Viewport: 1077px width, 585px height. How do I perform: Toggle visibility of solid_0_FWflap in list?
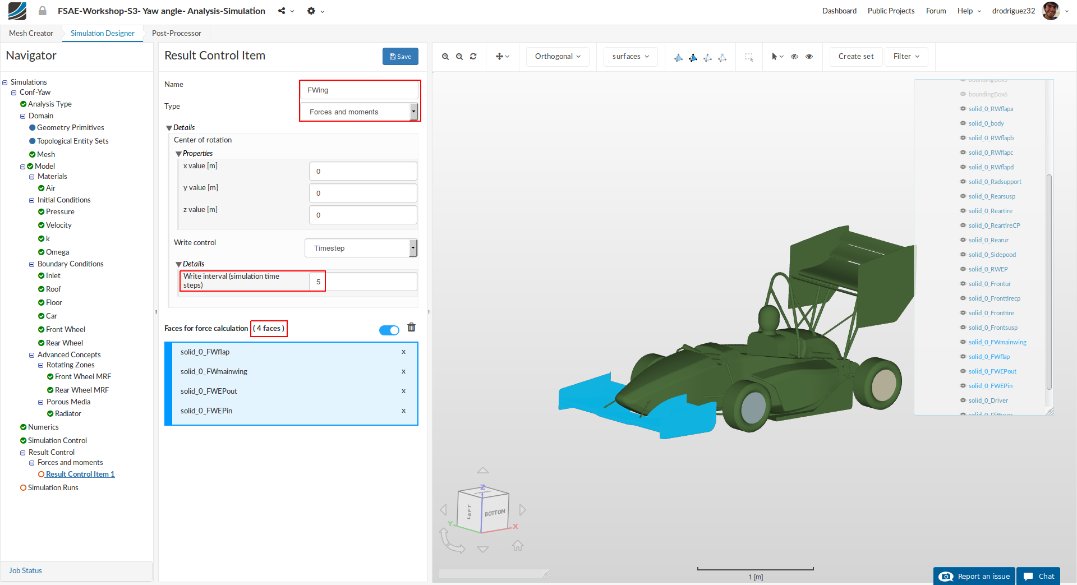(963, 357)
